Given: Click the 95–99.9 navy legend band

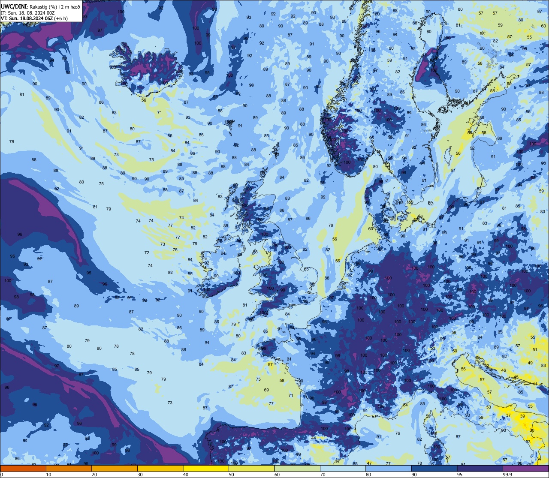Looking at the screenshot, I should click(480, 468).
